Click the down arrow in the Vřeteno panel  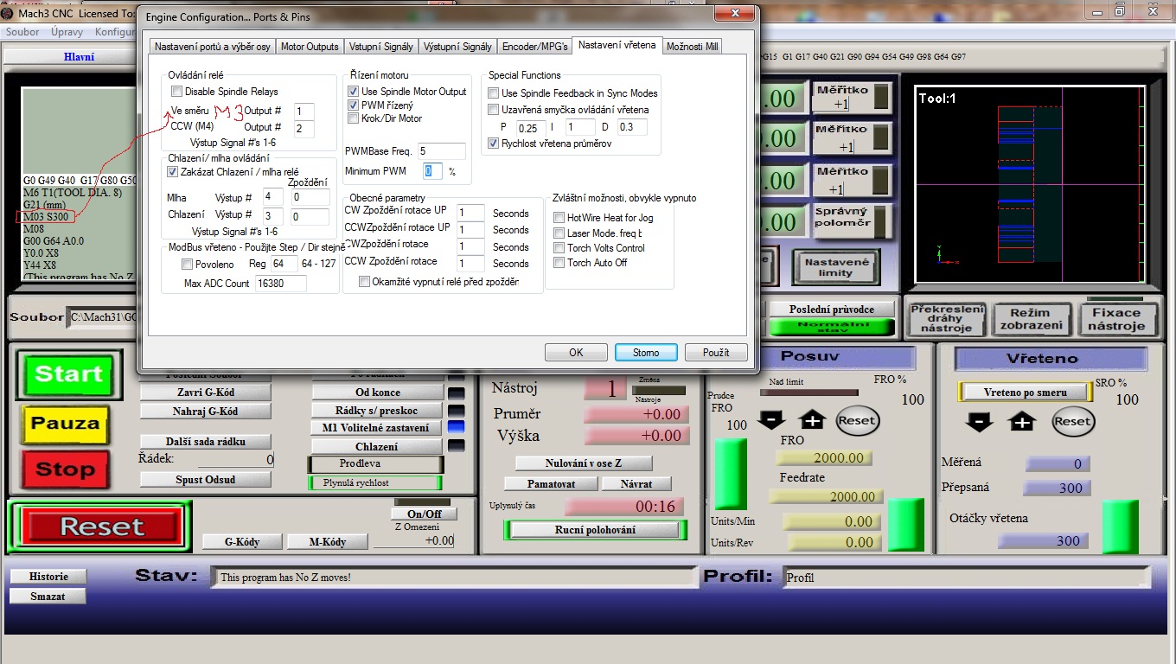[979, 421]
